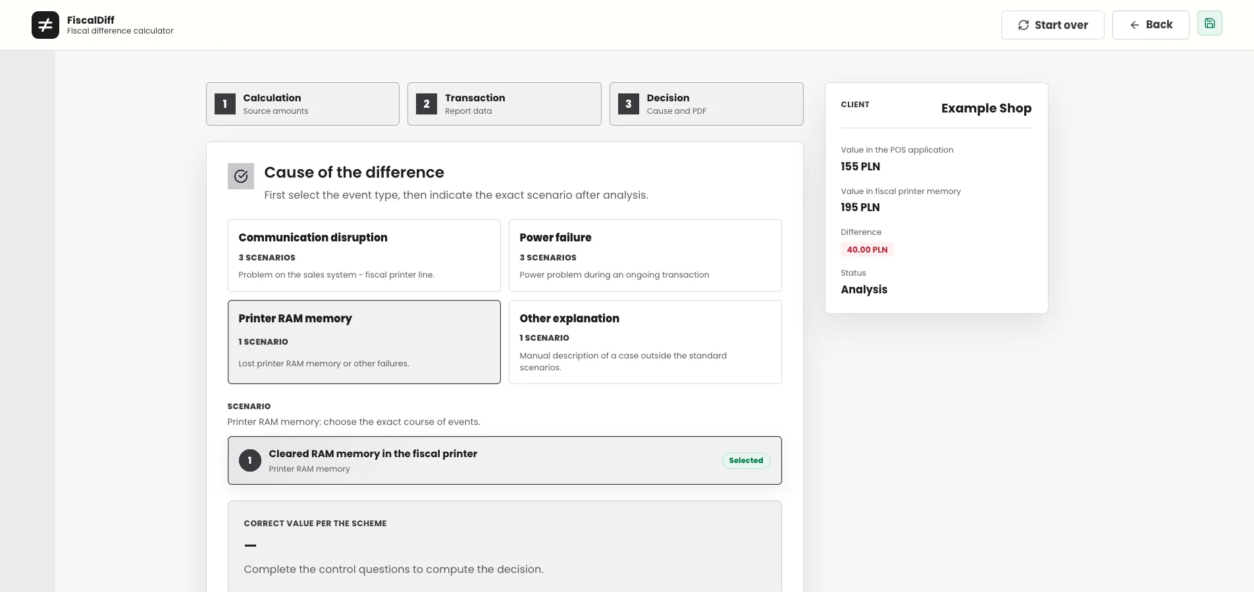Click the checkmark circle icon beside heading
The image size is (1254, 592).
click(x=241, y=176)
